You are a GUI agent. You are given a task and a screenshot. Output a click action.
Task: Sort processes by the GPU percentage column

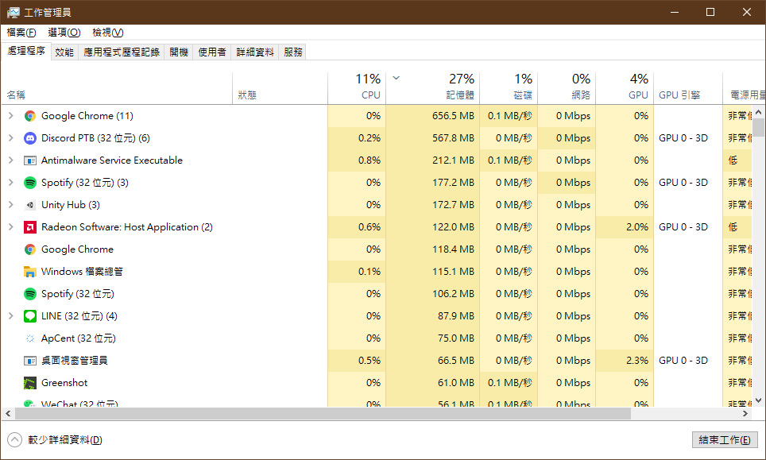pos(625,88)
